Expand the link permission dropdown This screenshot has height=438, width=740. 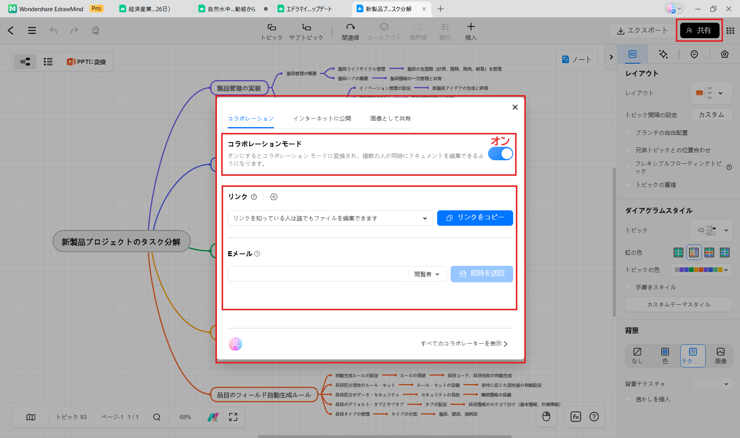(x=330, y=218)
